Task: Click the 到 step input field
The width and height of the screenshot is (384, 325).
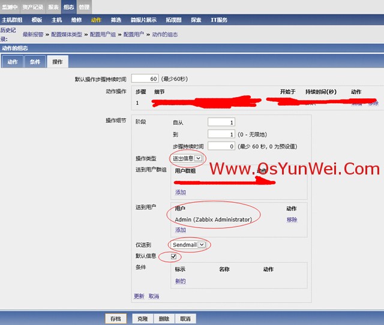Action: tap(221, 134)
